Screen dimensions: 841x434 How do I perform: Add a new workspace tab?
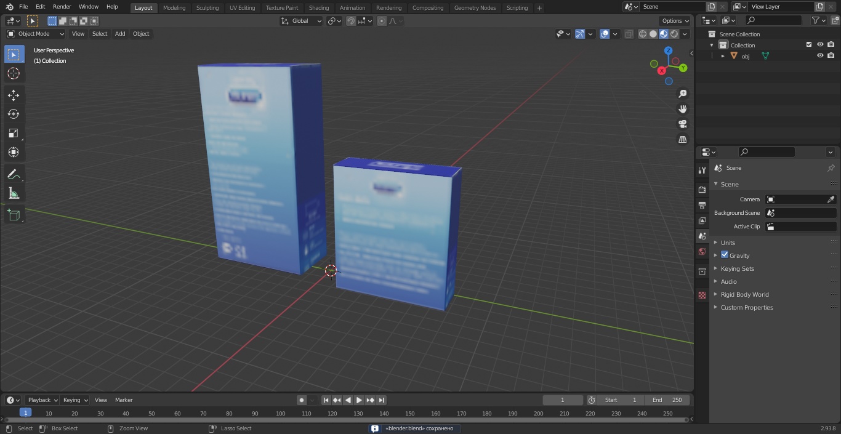tap(539, 8)
